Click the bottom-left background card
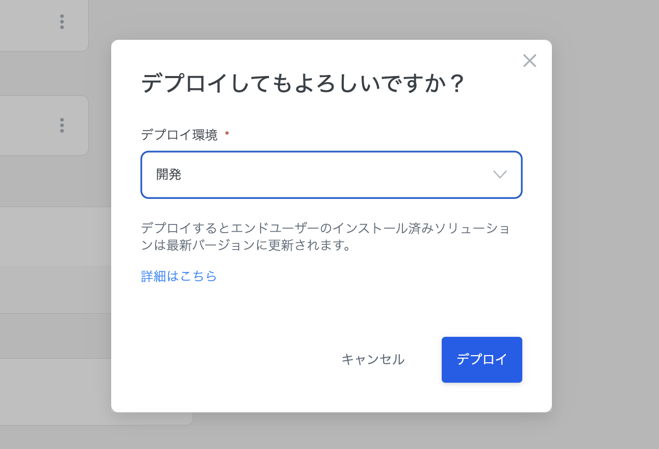The image size is (659, 449). [51, 392]
